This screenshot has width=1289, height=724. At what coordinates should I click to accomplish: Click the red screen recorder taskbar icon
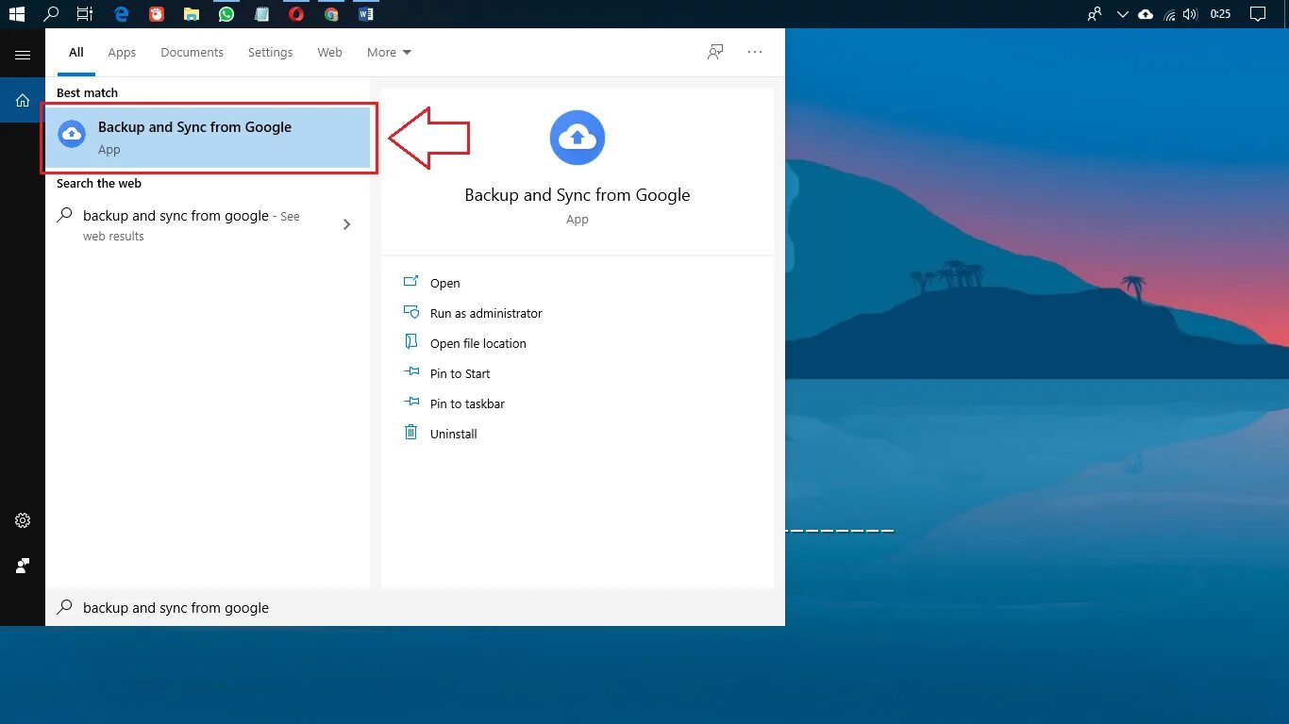click(156, 14)
